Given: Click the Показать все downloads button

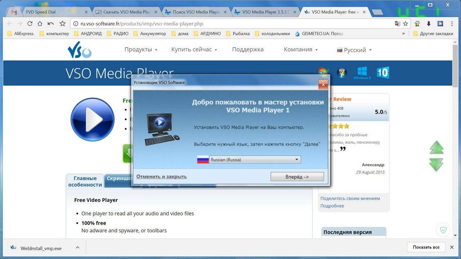Looking at the screenshot, I should [x=426, y=247].
